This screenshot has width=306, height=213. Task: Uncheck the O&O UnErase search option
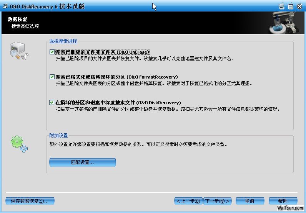point(52,52)
